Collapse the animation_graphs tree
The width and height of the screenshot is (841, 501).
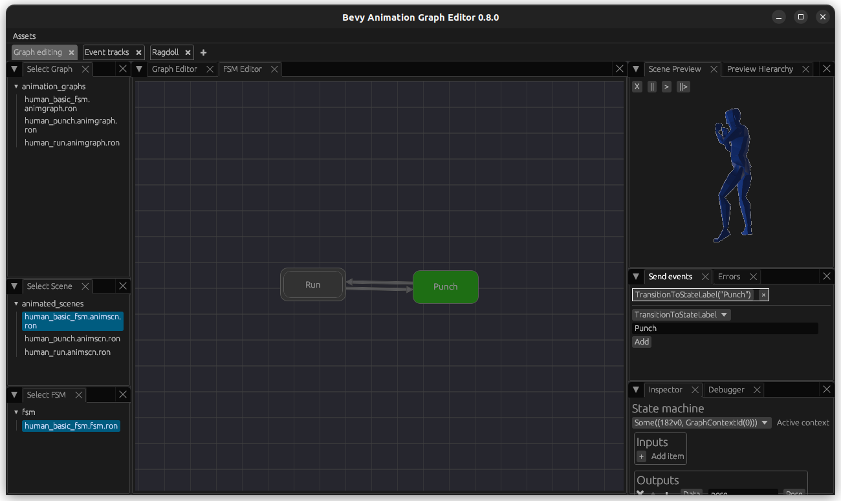point(16,87)
